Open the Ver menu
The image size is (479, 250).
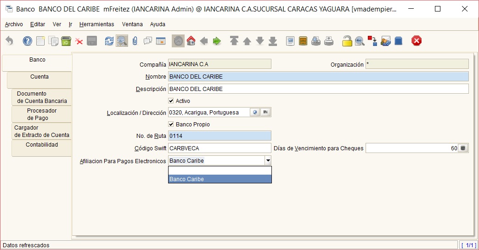pyautogui.click(x=57, y=24)
